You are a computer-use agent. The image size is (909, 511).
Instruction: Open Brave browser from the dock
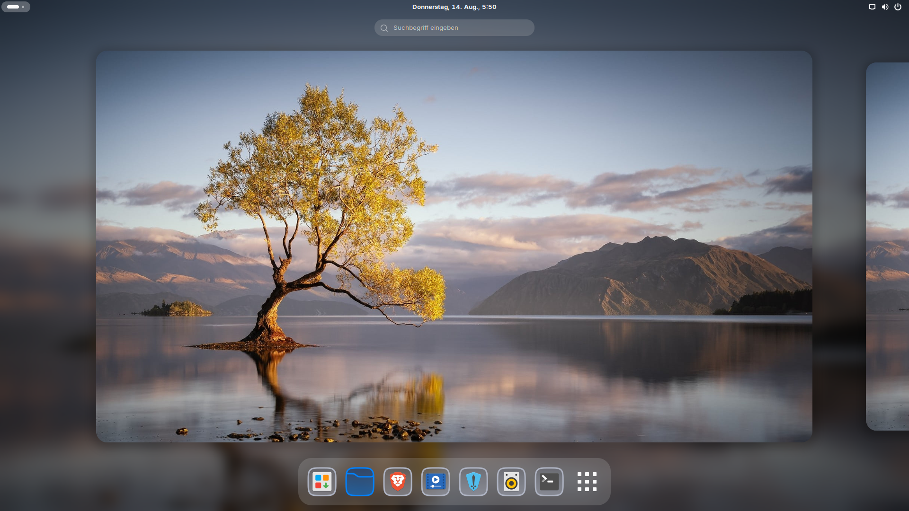[x=398, y=482]
